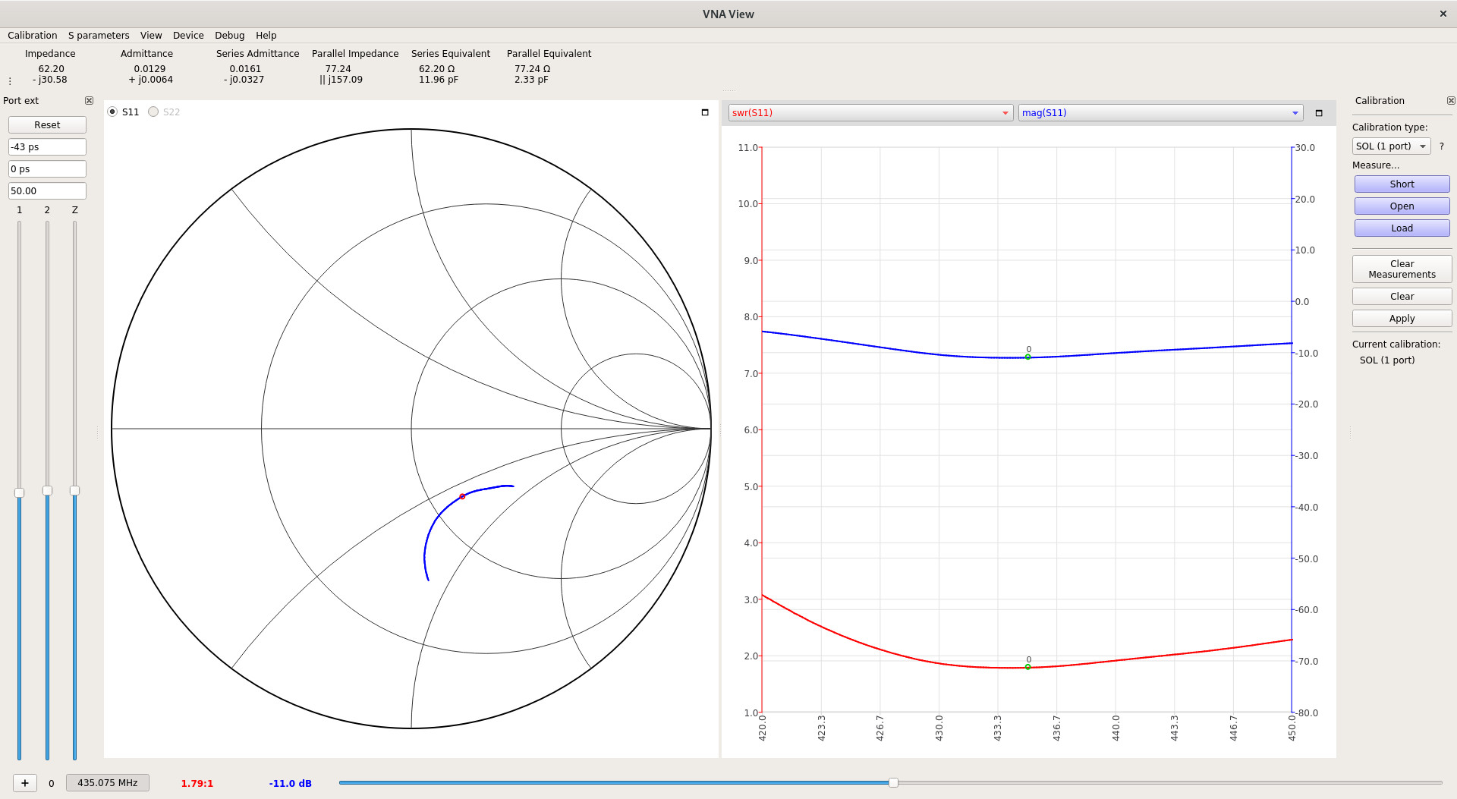Viewport: 1457px width, 799px height.
Task: Maximize the Smith chart pane
Action: click(x=705, y=112)
